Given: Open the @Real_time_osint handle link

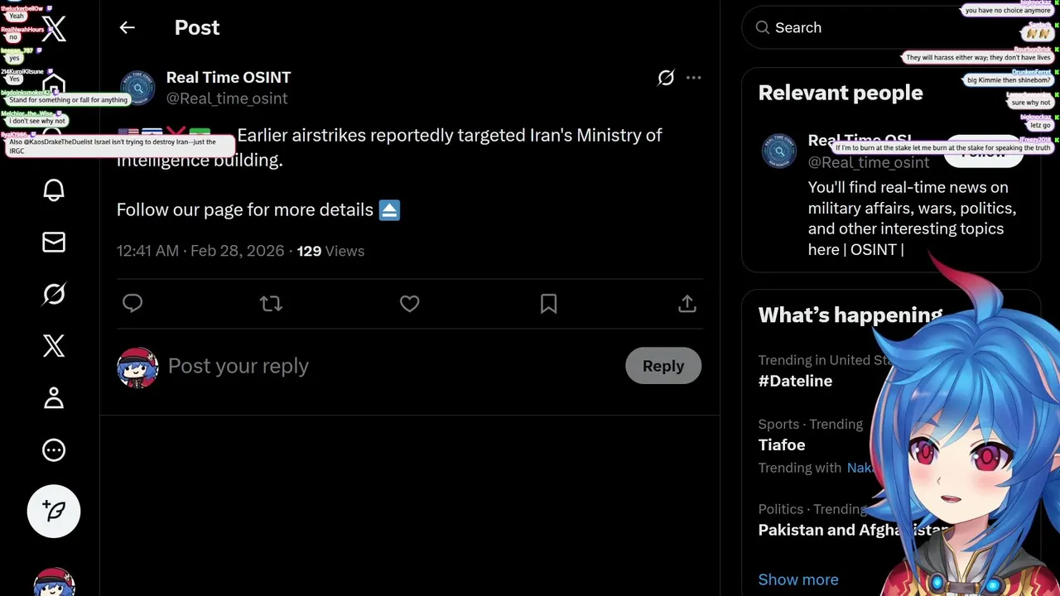Looking at the screenshot, I should 227,99.
